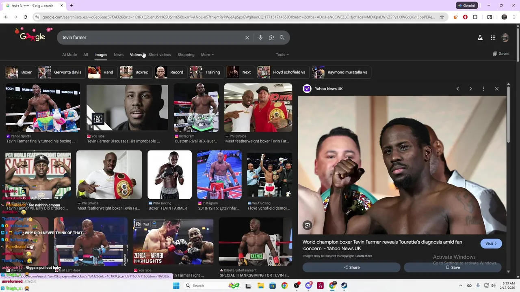Bookmark this page with the star icon
Screen dimensions: 520x292
coord(442,17)
